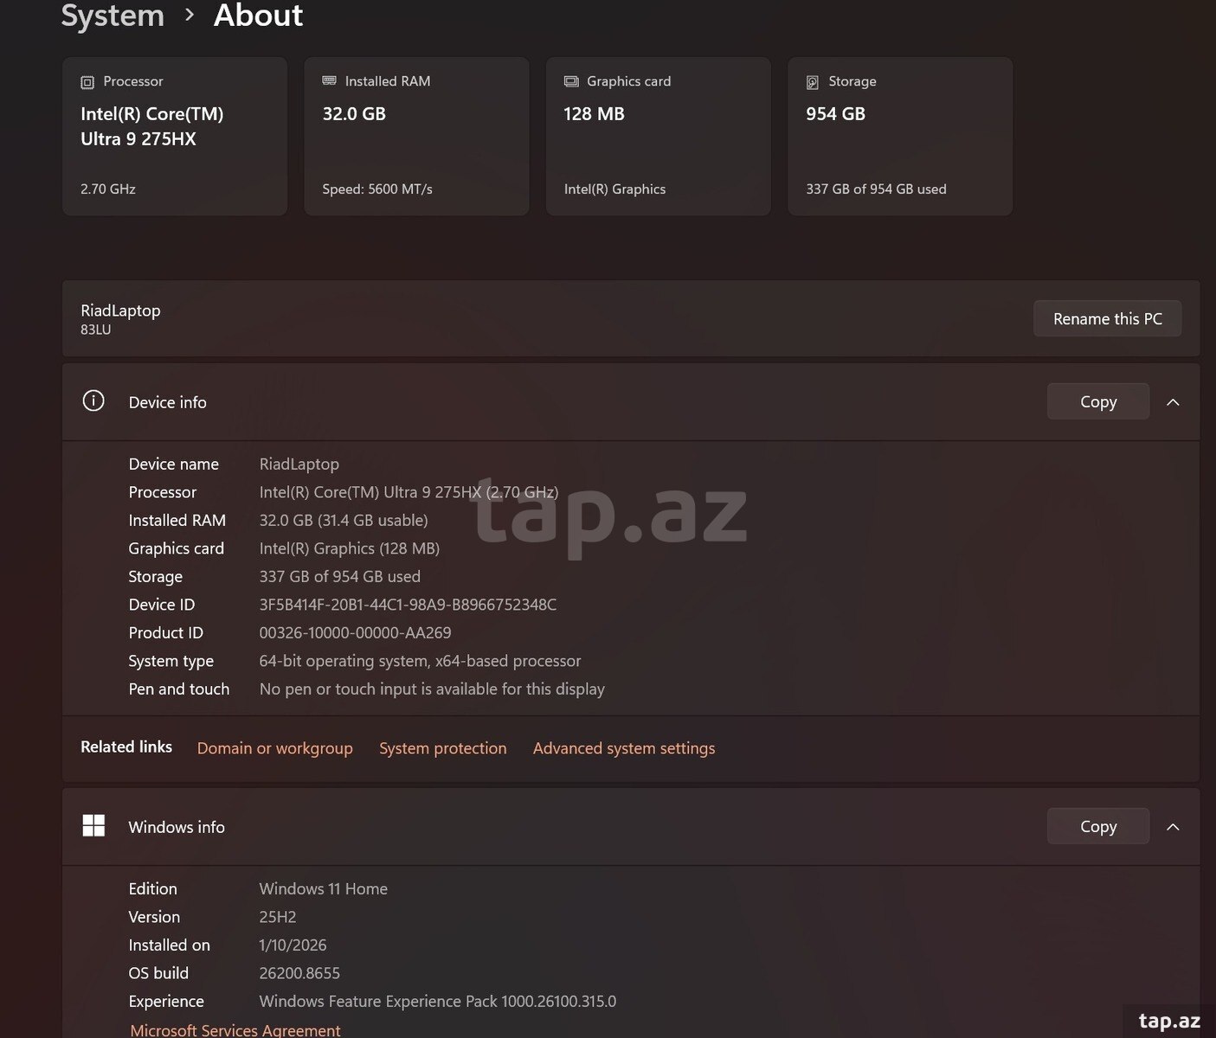1216x1038 pixels.
Task: Collapse the Device info section chevron
Action: click(1173, 402)
